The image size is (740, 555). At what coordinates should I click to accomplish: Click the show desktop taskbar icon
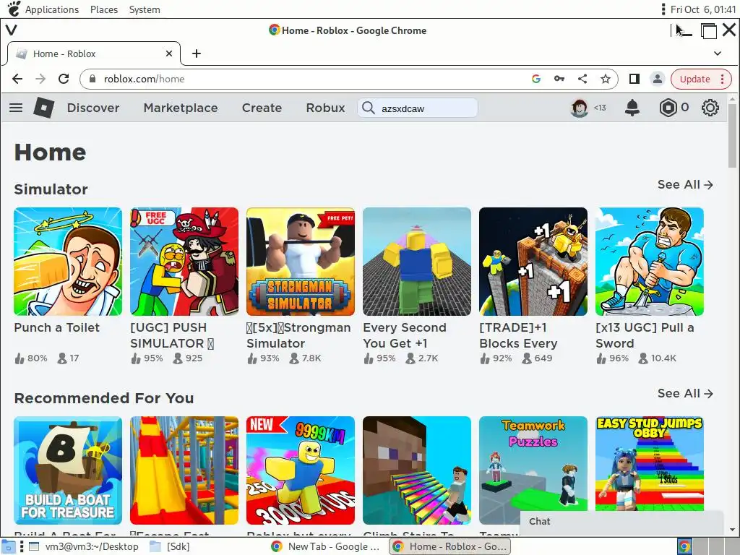(9, 546)
